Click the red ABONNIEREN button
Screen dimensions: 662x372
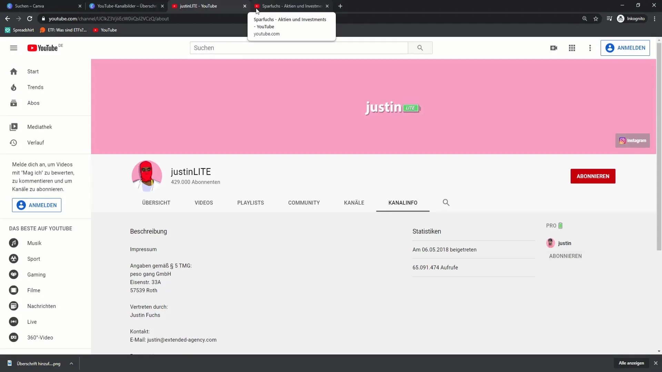pos(593,176)
